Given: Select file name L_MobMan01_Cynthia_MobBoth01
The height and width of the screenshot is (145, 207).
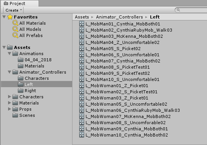Looking at the screenshot, I should 123,24.
